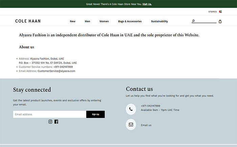237x147 pixels.
Task: Click the Visit Us banner link
Action: point(147,4)
